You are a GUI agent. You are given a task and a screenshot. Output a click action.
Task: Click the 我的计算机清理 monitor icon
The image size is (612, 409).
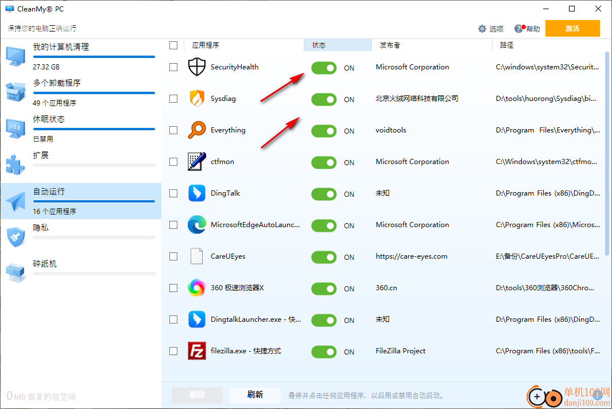16,57
